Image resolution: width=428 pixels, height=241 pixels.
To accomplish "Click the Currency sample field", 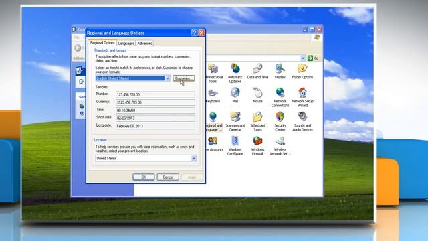I will (155, 102).
